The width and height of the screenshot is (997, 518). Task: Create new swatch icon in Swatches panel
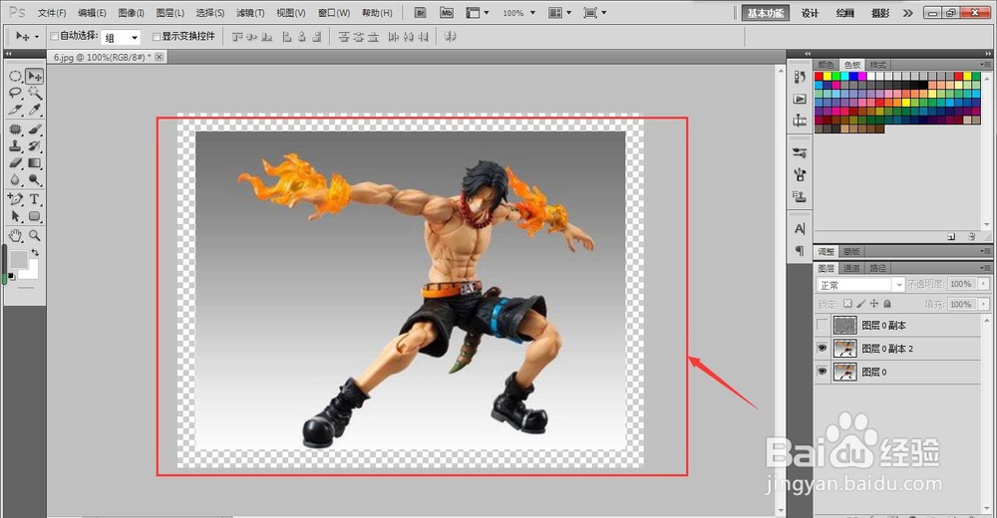[951, 236]
